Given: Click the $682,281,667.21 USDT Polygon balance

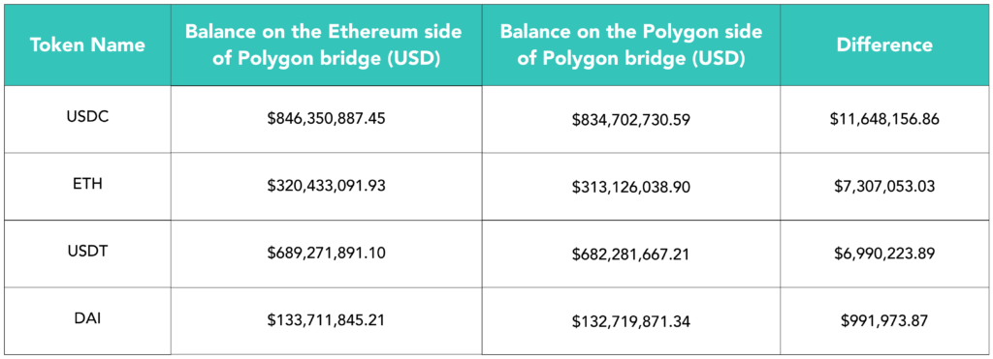Looking at the screenshot, I should (630, 254).
